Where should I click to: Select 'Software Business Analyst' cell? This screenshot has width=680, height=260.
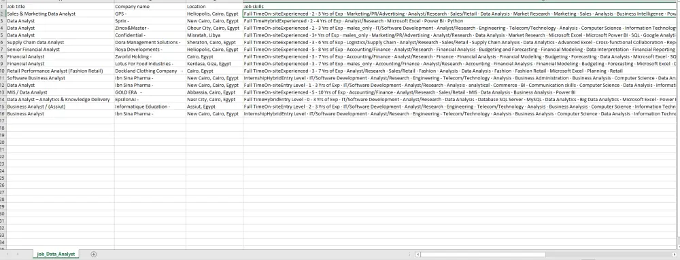tap(61, 78)
